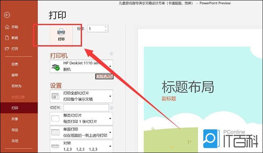Click the info icon next to 打印机
The height and width of the screenshot is (153, 263).
111,54
